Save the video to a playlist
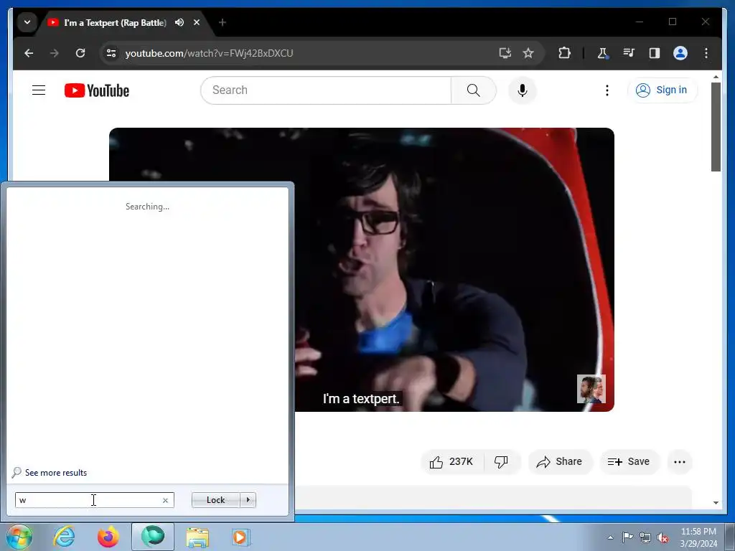 pyautogui.click(x=629, y=462)
